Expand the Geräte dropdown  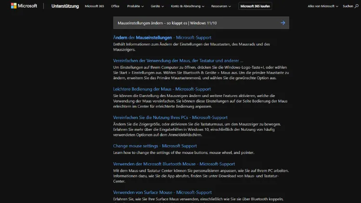(x=157, y=6)
